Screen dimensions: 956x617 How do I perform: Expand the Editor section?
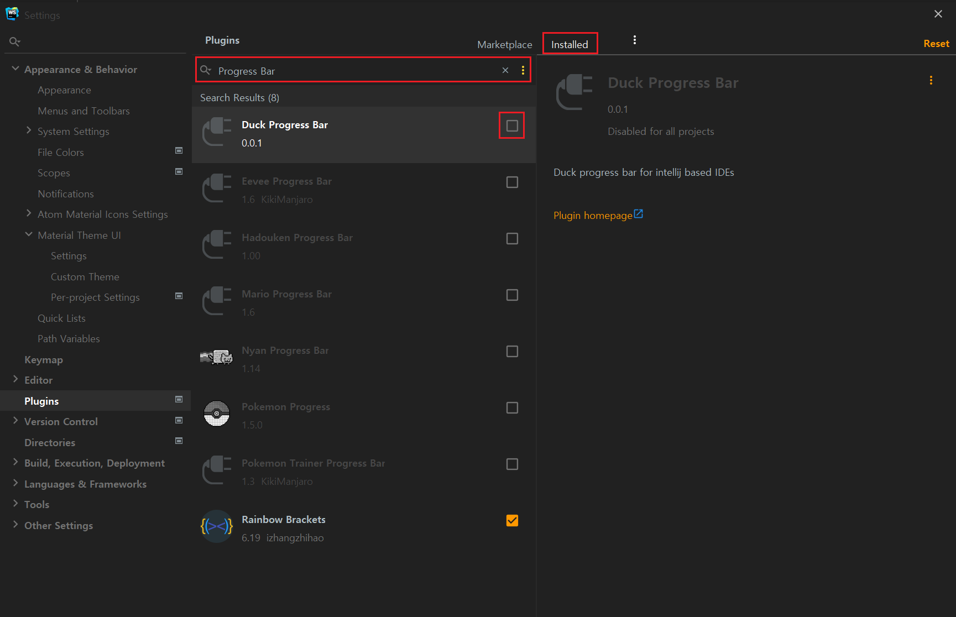click(x=15, y=379)
